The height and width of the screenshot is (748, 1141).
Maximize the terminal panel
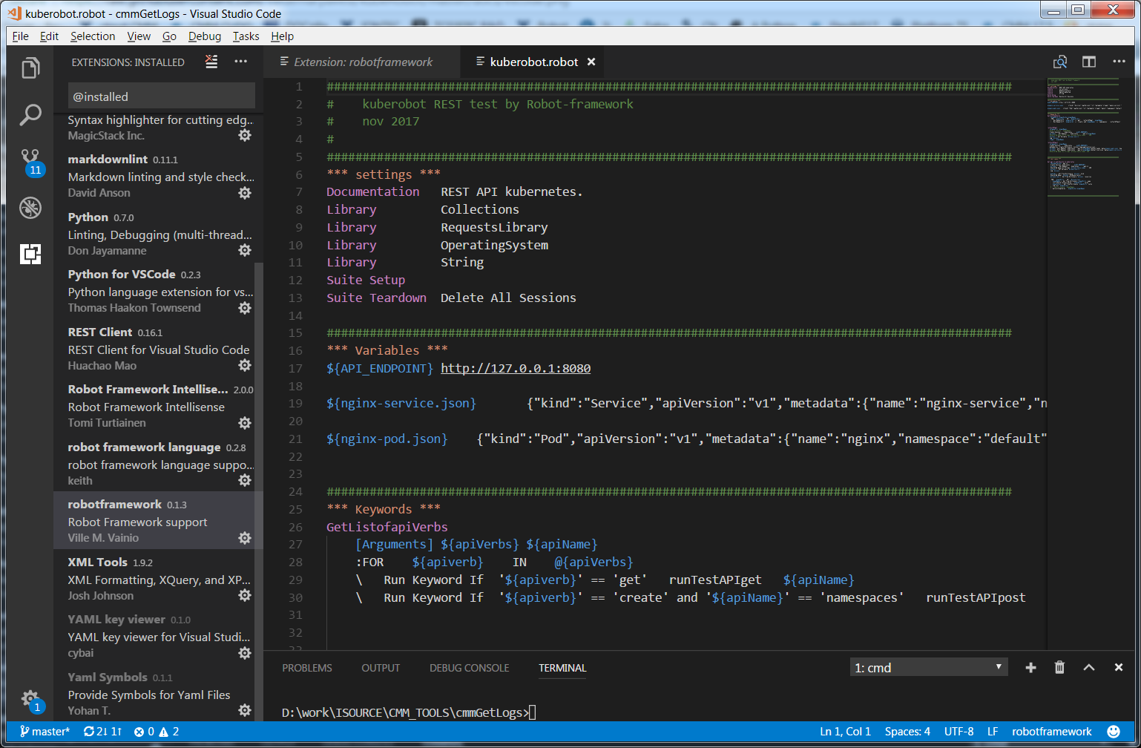pyautogui.click(x=1089, y=668)
